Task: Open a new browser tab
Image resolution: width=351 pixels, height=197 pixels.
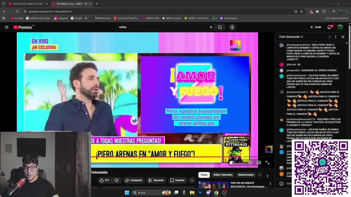Action: [97, 4]
